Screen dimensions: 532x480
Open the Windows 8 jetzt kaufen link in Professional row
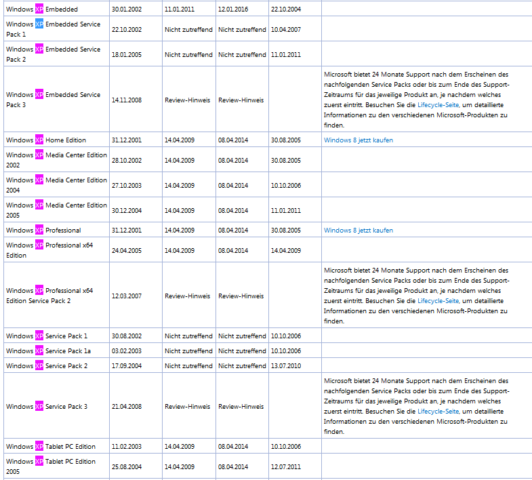click(x=359, y=231)
